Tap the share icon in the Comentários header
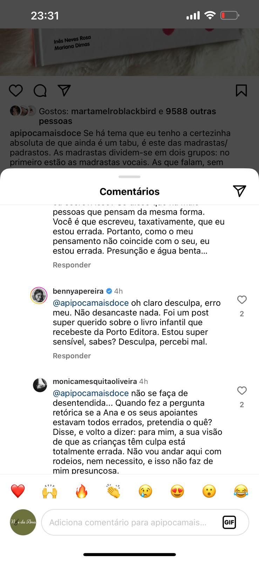This screenshot has height=561, width=259. 239,191
